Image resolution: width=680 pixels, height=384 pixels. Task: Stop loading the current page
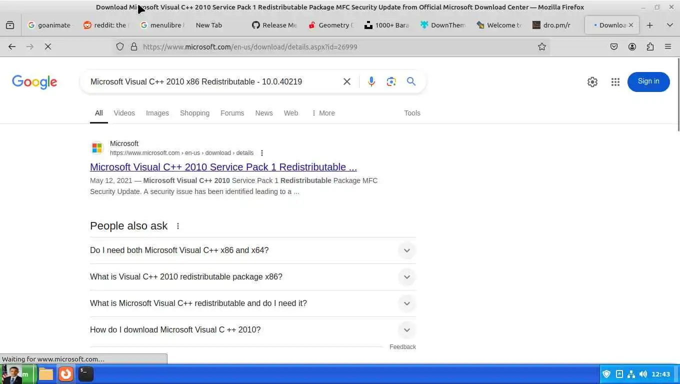click(48, 46)
